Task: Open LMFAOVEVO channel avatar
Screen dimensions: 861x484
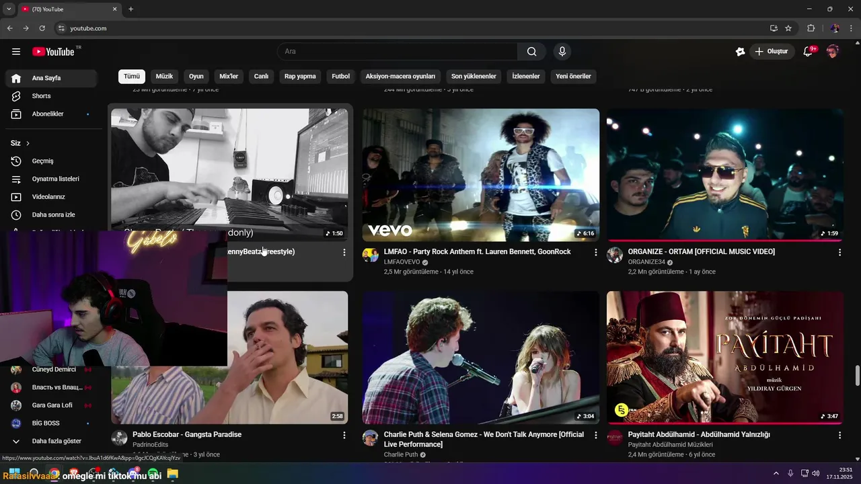Action: tap(370, 255)
